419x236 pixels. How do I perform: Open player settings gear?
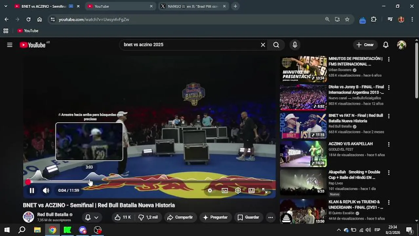point(238,190)
